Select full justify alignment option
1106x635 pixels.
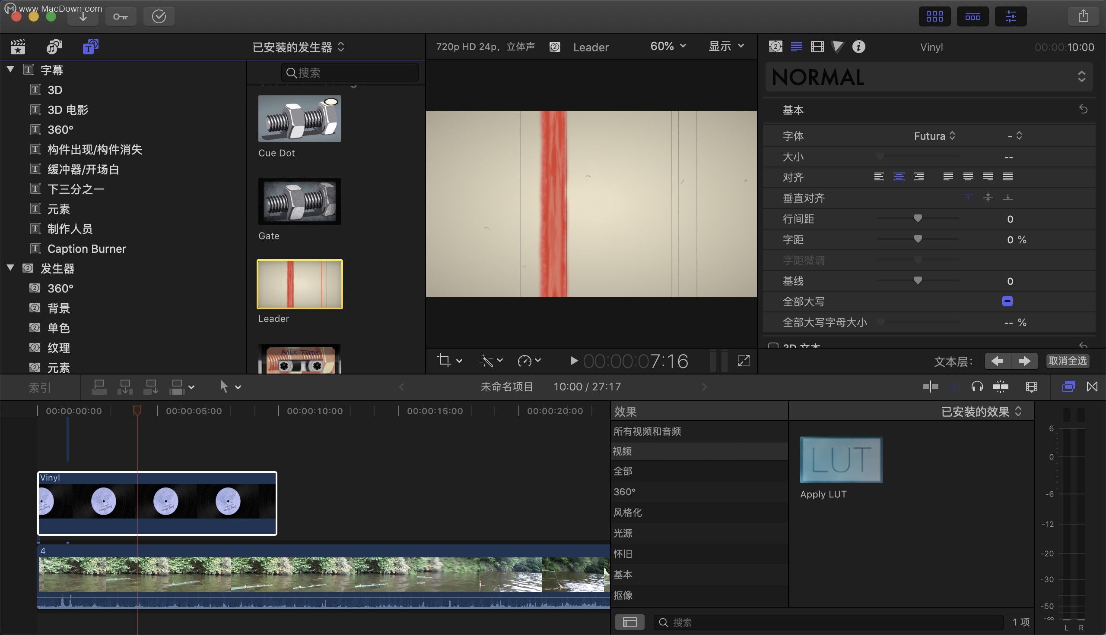(1008, 176)
